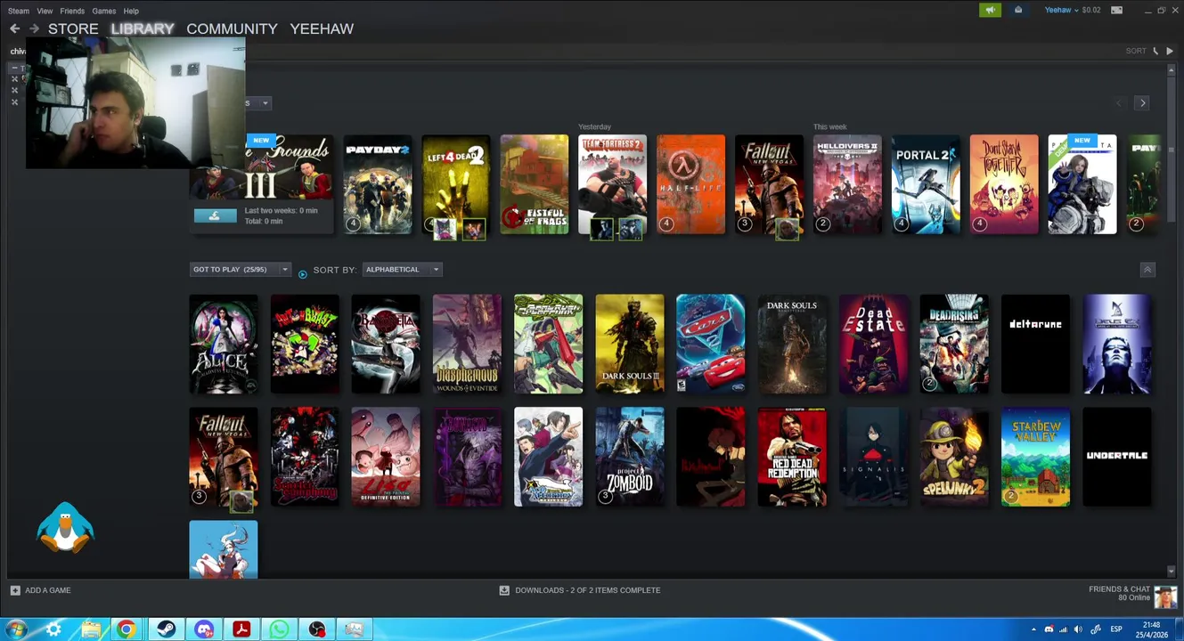Open Steam from the Windows taskbar
The image size is (1184, 641).
tap(166, 629)
